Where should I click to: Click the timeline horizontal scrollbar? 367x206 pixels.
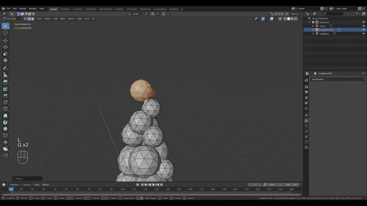(151, 195)
